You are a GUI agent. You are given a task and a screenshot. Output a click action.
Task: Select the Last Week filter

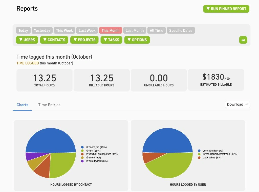tap(87, 31)
